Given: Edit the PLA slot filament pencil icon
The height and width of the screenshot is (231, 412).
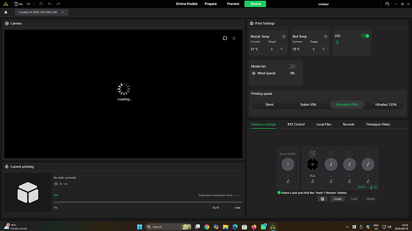Looking at the screenshot, I should (x=312, y=181).
